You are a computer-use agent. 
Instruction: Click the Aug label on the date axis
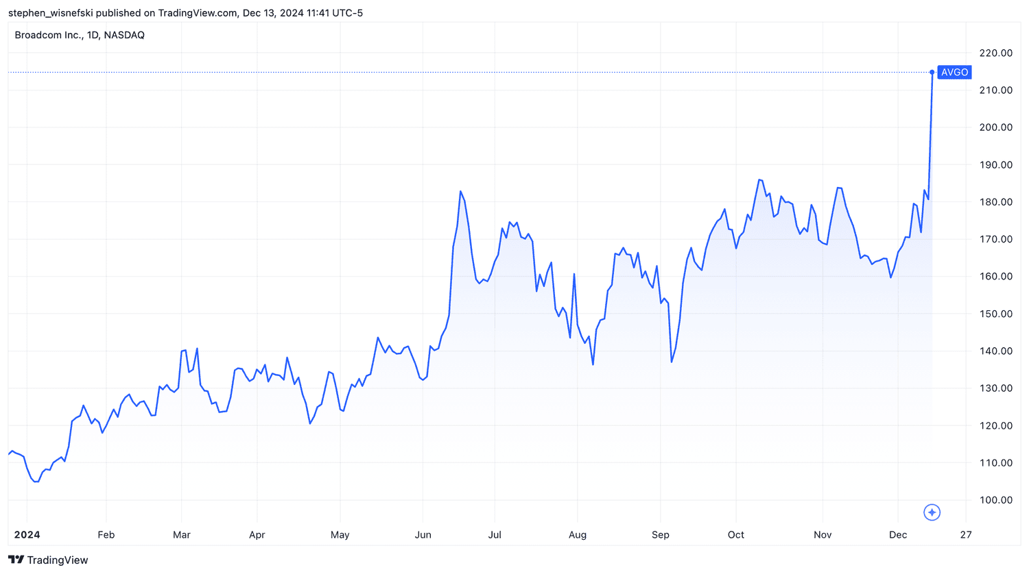click(578, 535)
